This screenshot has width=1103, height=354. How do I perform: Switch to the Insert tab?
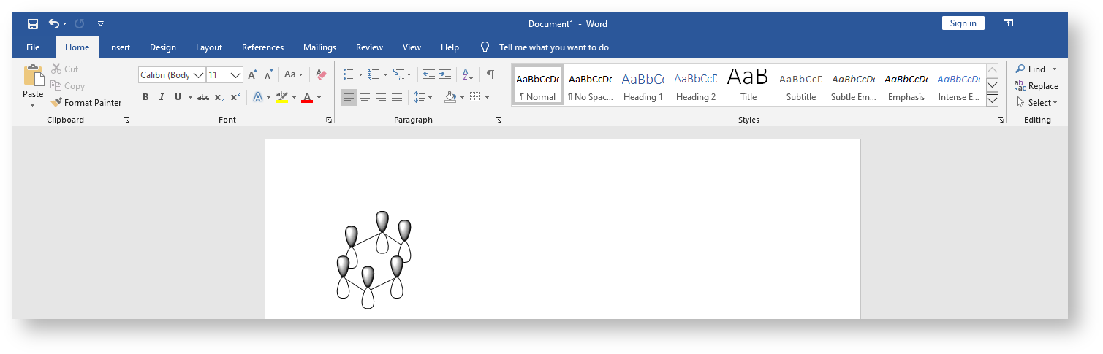pos(119,47)
